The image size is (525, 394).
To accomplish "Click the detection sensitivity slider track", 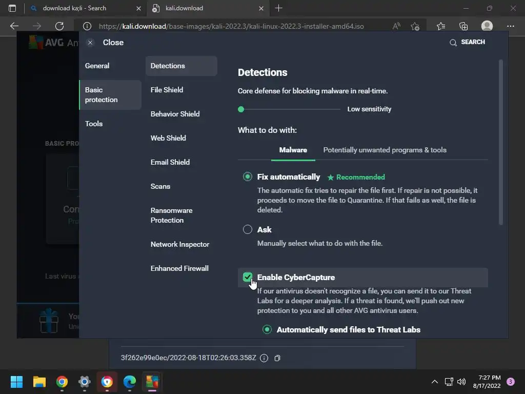I will pos(290,109).
